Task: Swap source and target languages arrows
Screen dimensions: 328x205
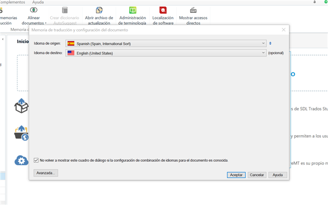Action: point(270,43)
